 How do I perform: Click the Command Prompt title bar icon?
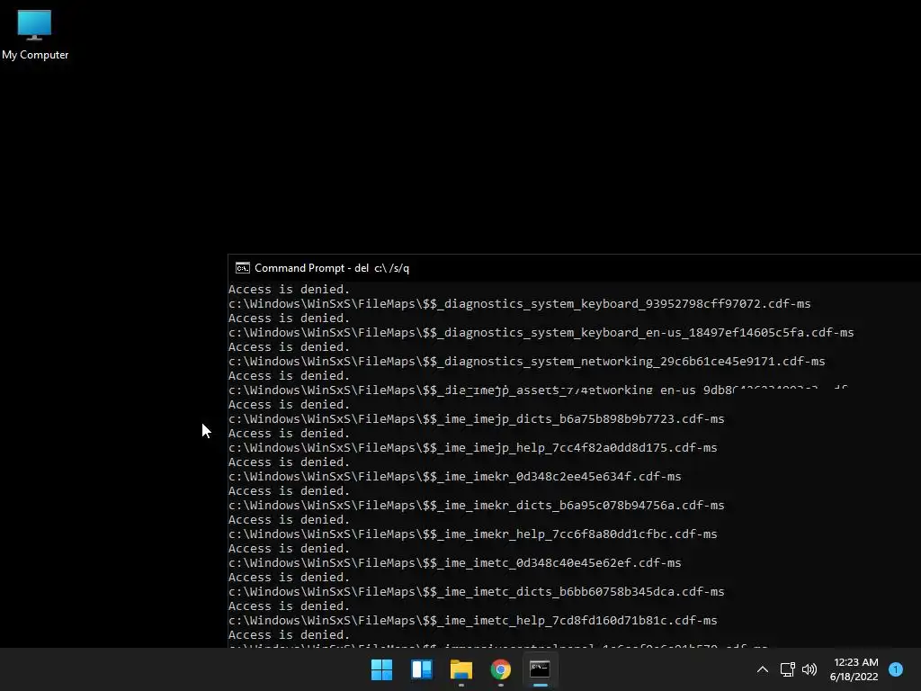tap(243, 268)
